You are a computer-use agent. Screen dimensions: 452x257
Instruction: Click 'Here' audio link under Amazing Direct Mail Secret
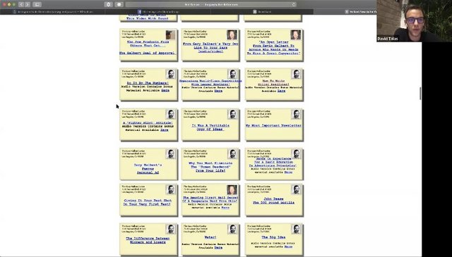tap(225, 208)
